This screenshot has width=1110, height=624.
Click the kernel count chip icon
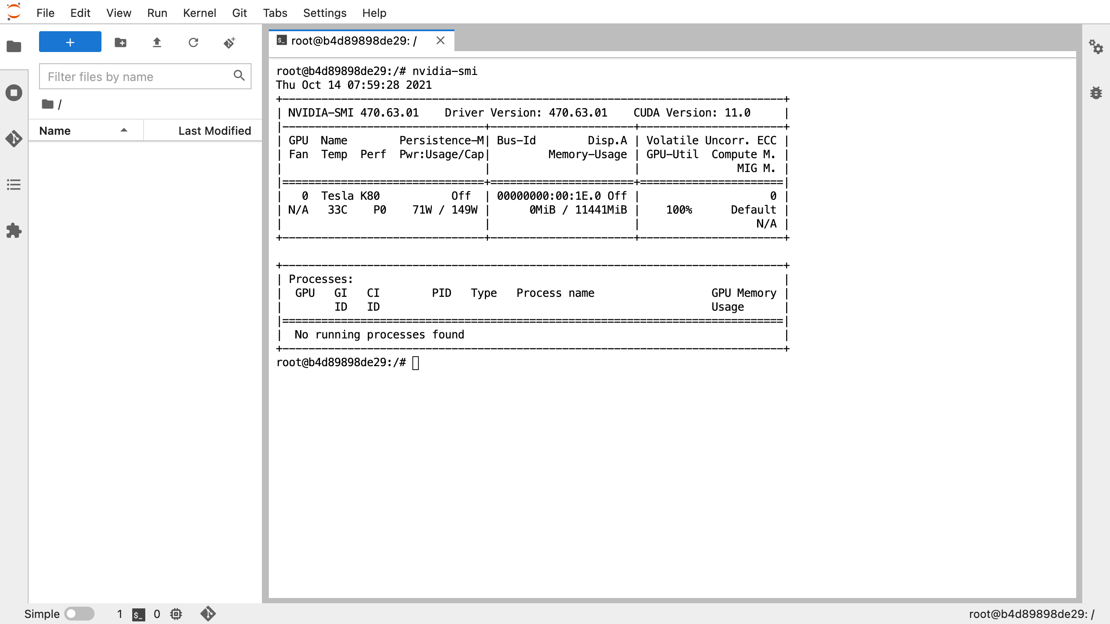coord(176,614)
